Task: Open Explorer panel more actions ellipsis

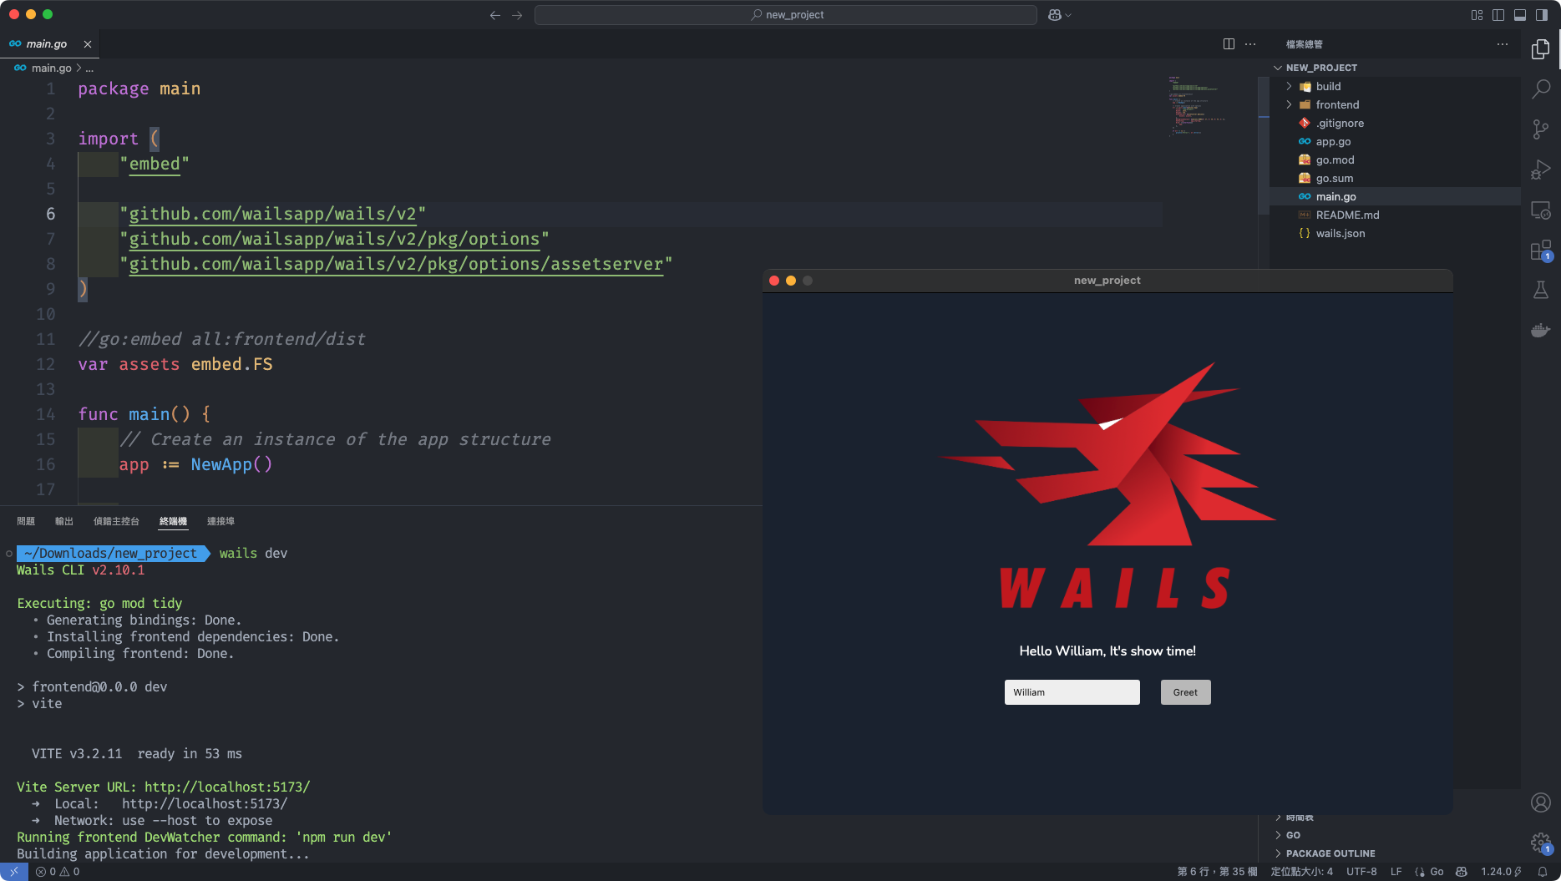Action: (x=1503, y=44)
